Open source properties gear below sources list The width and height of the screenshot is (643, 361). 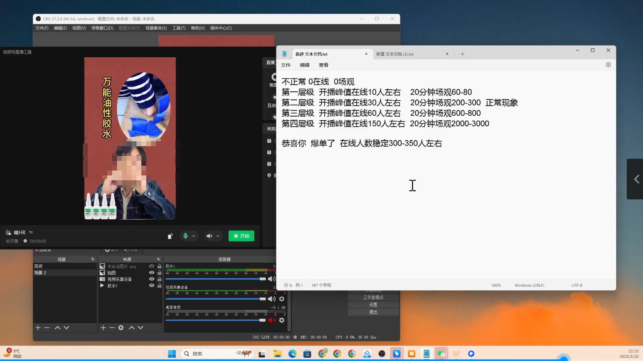[x=121, y=328]
